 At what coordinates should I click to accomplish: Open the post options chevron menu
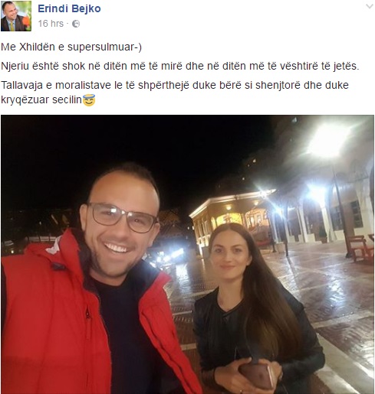(x=370, y=6)
